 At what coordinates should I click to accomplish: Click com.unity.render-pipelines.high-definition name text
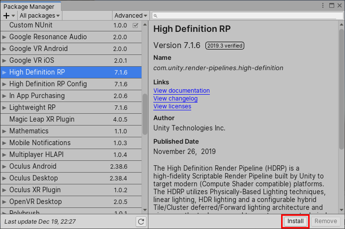pos(218,68)
